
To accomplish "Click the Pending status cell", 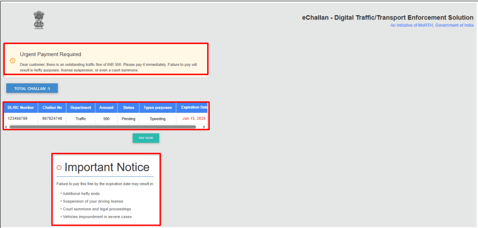I will [129, 119].
